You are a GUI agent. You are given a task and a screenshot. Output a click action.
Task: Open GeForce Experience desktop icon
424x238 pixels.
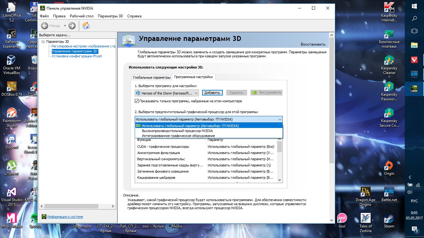click(x=12, y=39)
